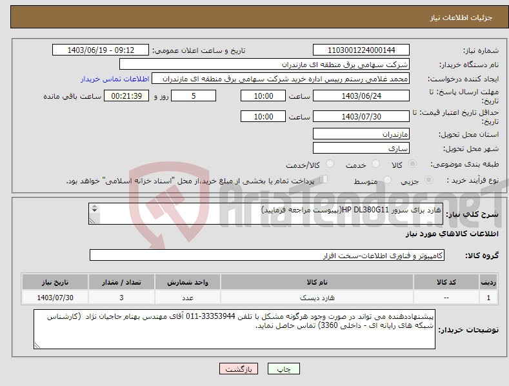
Task: Click the delivery city field ساری
Action: (x=361, y=148)
